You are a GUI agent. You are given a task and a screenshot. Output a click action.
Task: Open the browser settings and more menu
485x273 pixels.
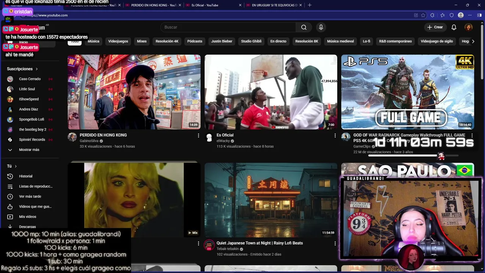click(470, 15)
